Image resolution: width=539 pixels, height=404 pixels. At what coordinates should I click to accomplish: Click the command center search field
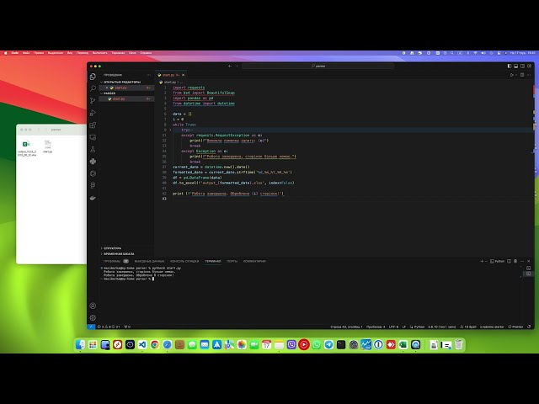click(x=318, y=66)
